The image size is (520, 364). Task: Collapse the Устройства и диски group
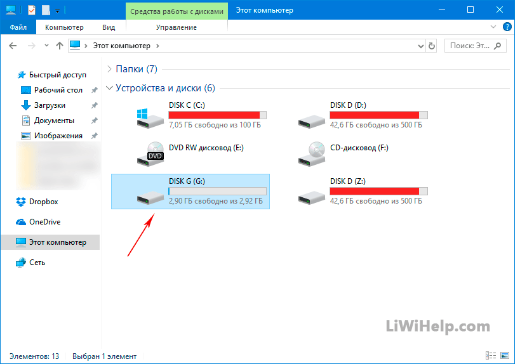(x=110, y=88)
